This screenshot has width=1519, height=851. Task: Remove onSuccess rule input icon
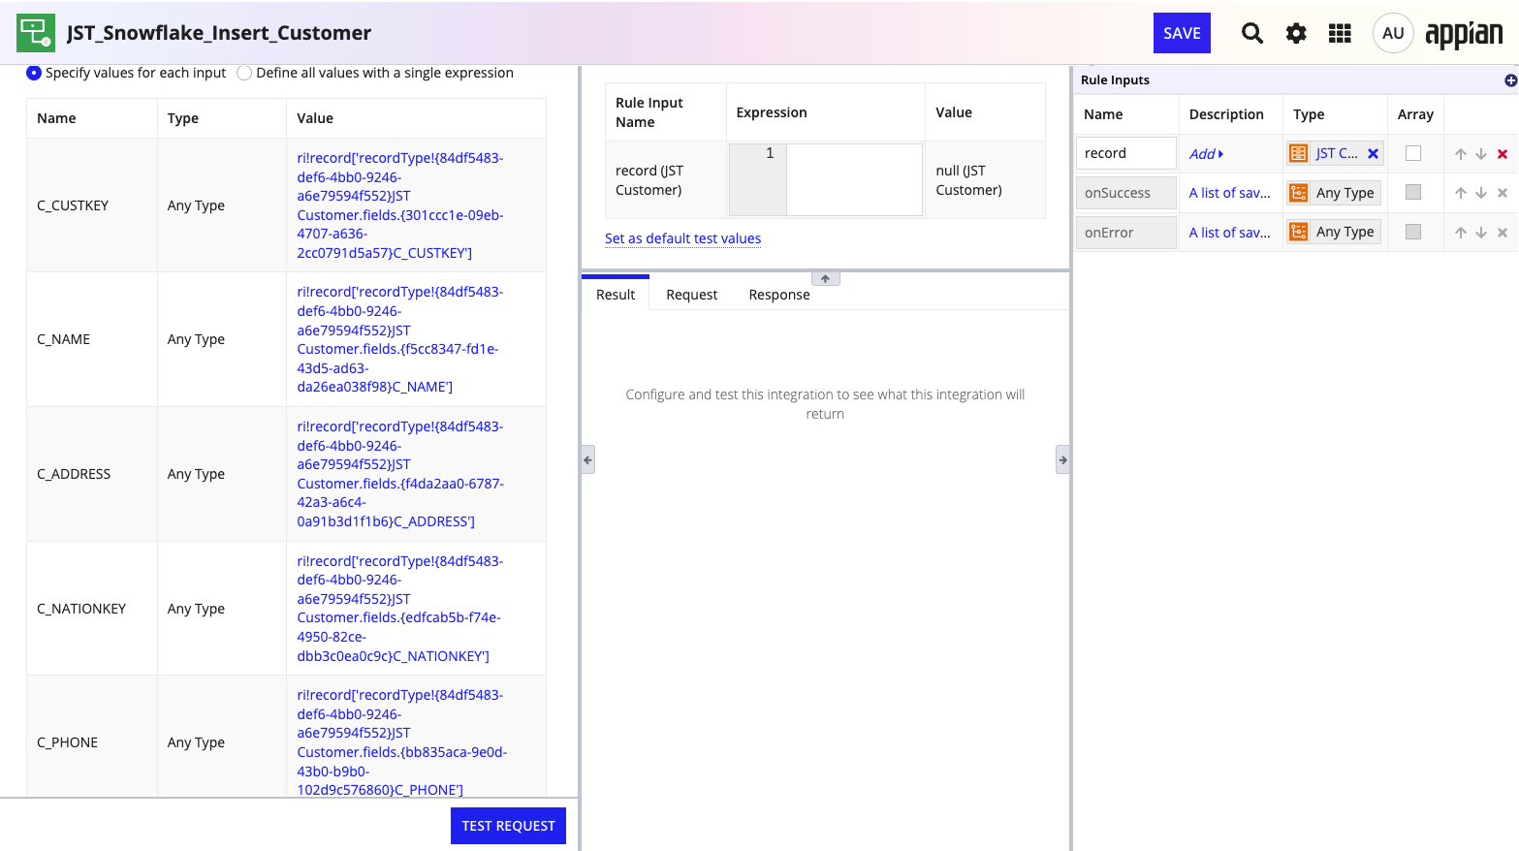(x=1503, y=193)
